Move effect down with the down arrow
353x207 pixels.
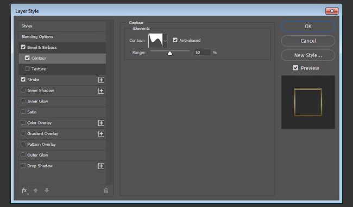47,190
